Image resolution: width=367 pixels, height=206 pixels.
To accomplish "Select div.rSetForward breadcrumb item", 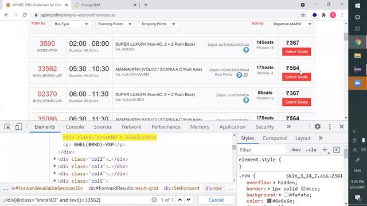I will pos(182,188).
